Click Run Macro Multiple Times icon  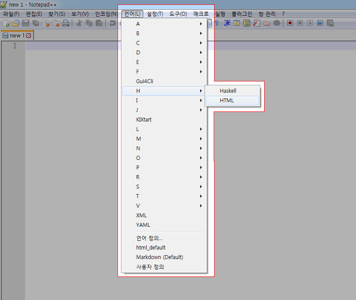tap(320, 23)
